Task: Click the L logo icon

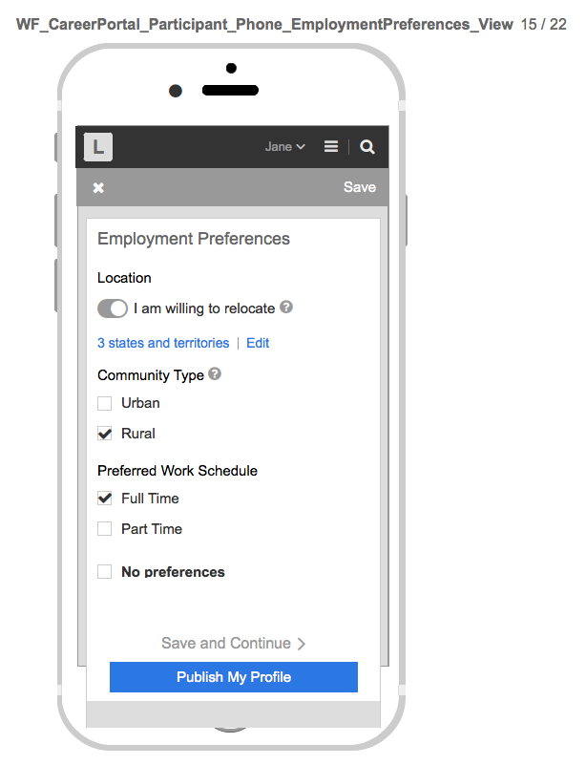Action: coord(98,147)
